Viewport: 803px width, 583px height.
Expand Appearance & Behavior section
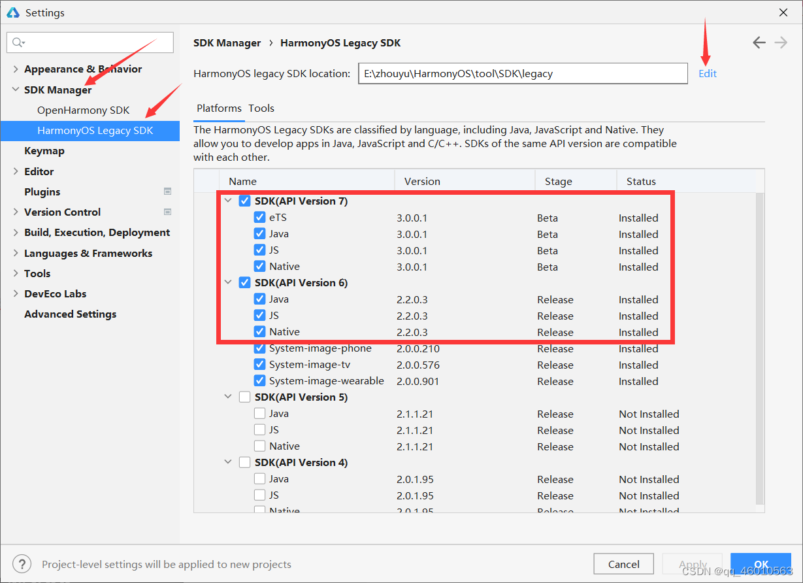(16, 69)
